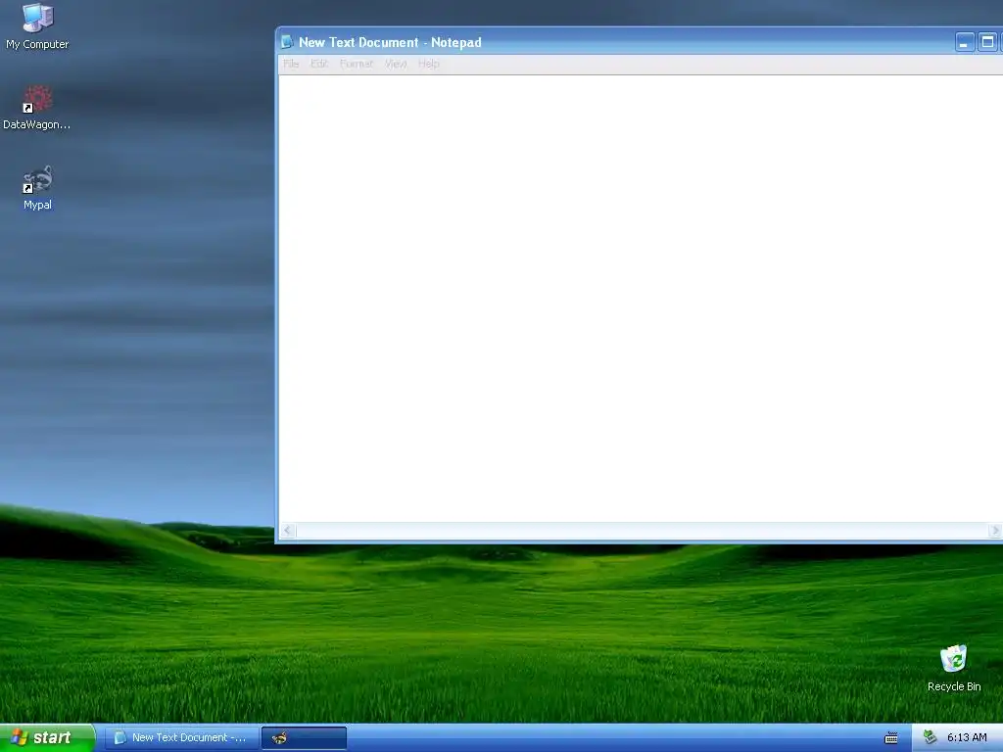Screen dimensions: 1003x752
Task: Click the Notepad title bar icon
Action: [x=287, y=42]
